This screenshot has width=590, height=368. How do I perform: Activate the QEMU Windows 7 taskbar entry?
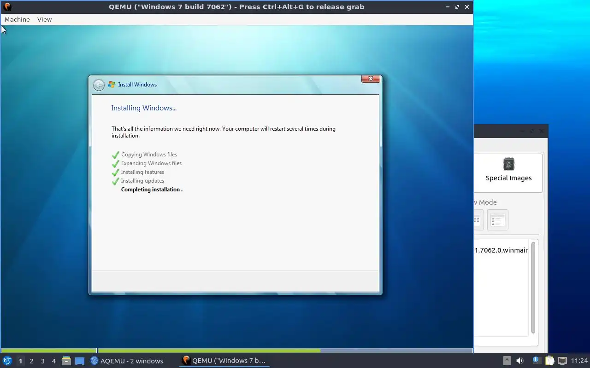[224, 361]
